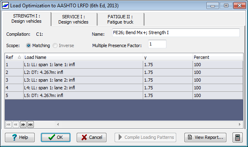Close the Load Optimization window
The width and height of the screenshot is (248, 147).
[239, 6]
